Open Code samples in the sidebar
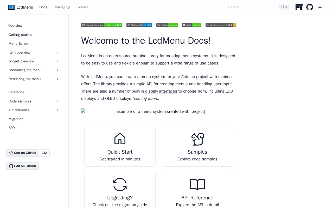333x208 pixels. [20, 101]
